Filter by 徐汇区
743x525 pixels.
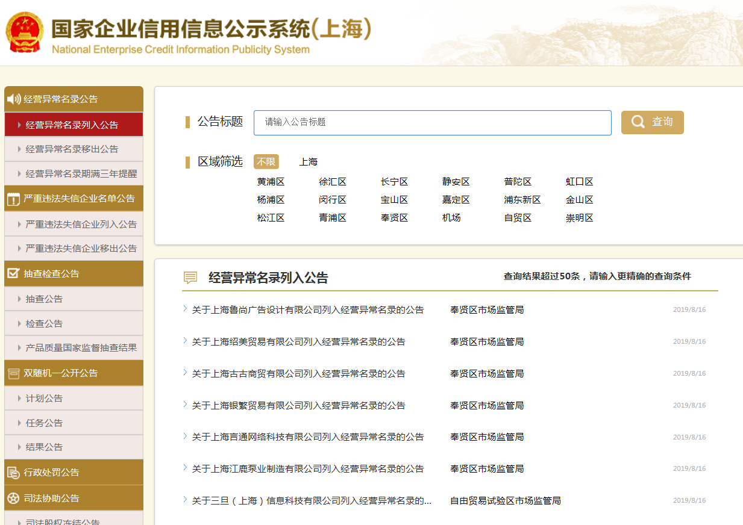[x=333, y=182]
